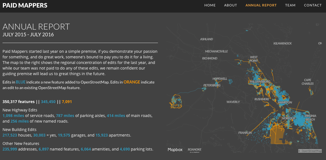The height and width of the screenshot is (160, 326).
Task: Click the 256 miles named roads figure
Action: pos(20,121)
